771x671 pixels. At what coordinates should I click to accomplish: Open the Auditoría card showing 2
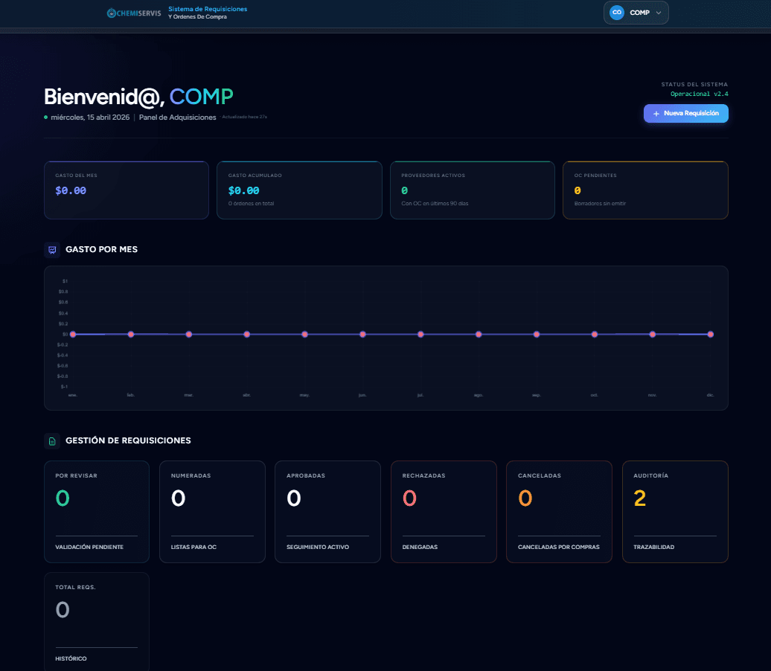click(675, 512)
